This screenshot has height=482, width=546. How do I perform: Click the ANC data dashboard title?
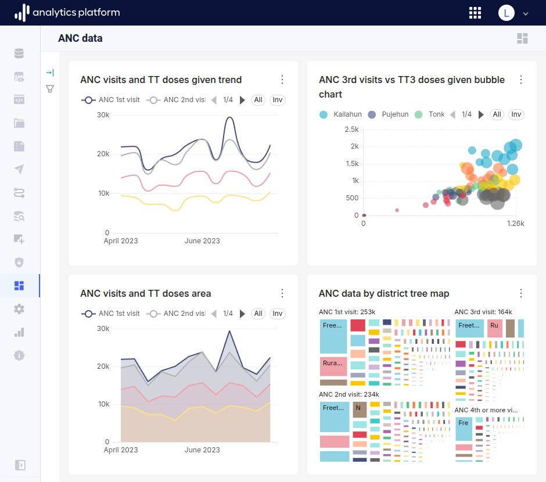(x=80, y=38)
